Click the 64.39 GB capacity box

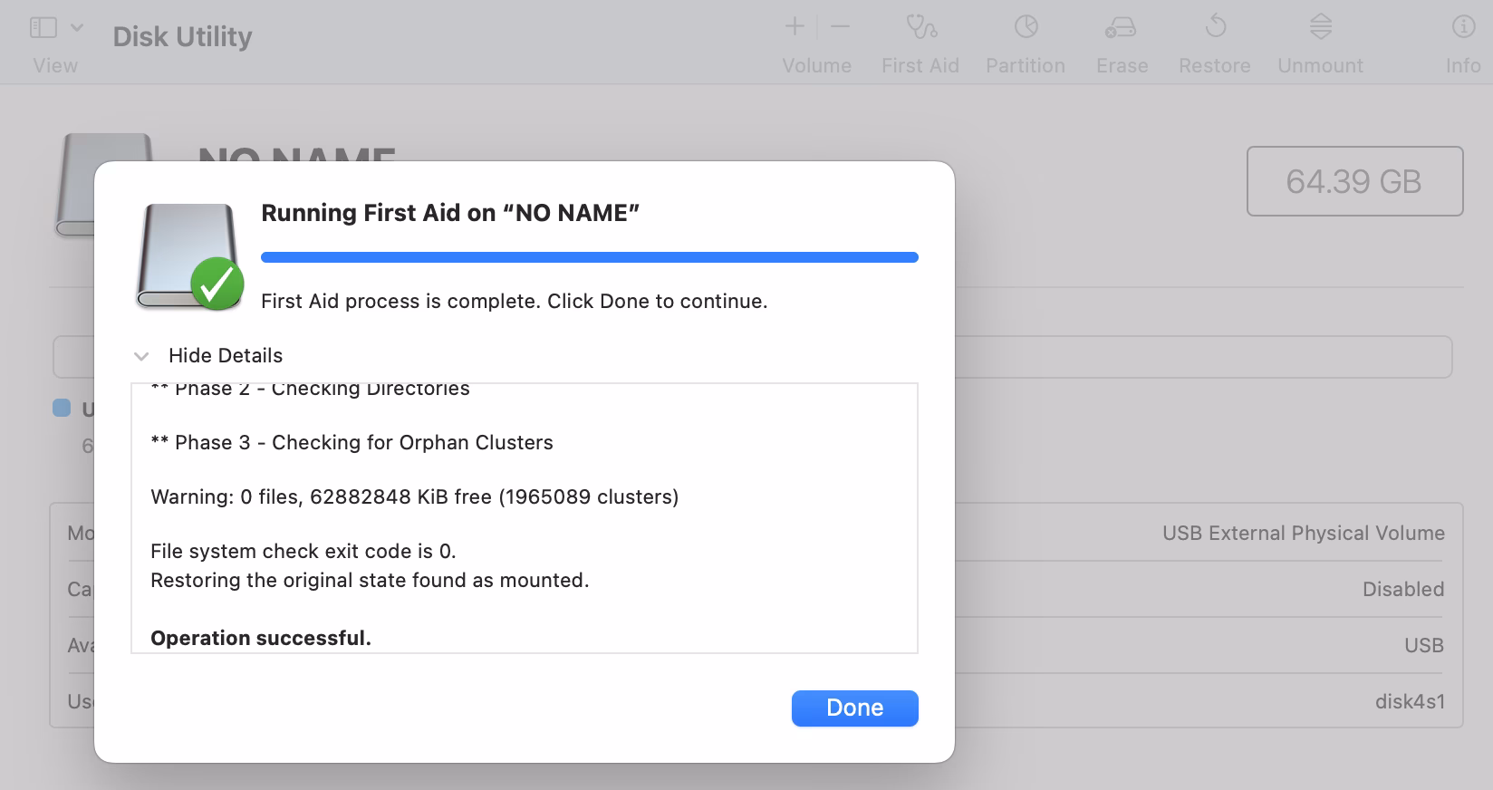[x=1353, y=182]
